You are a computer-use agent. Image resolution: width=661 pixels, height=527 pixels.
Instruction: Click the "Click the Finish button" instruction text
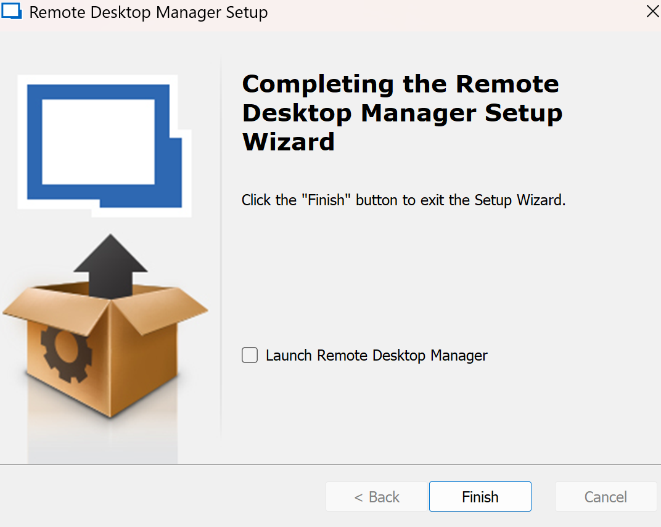point(403,200)
